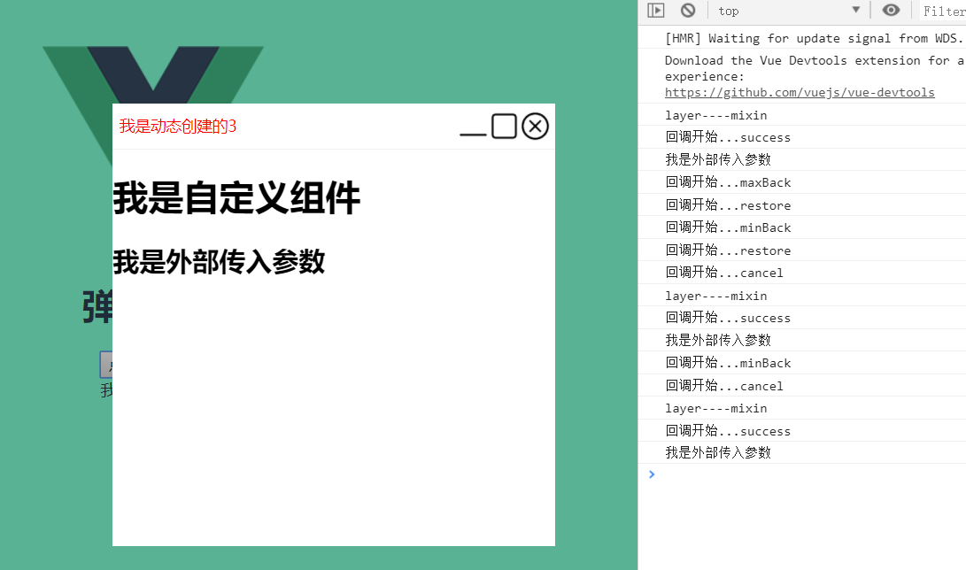Viewport: 966px width, 570px height.
Task: Open the vuejs/vue-devtools GitHub link
Action: pyautogui.click(x=800, y=91)
